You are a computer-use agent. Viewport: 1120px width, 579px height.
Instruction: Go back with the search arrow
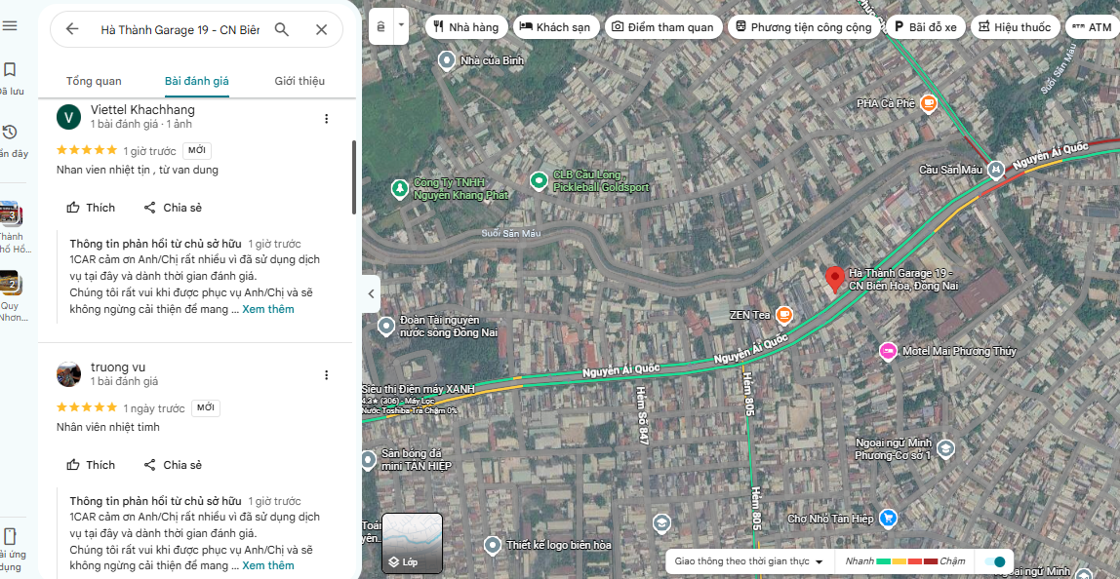[72, 29]
